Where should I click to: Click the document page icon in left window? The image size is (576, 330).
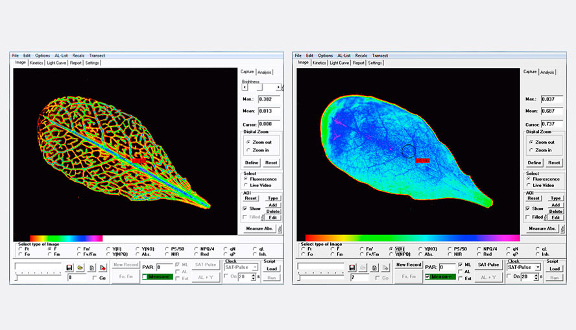click(92, 268)
